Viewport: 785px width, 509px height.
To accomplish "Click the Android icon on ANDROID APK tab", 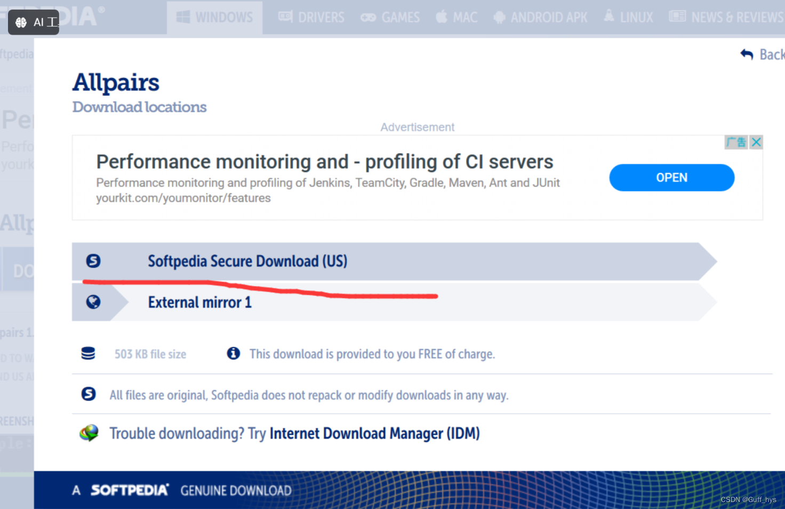I will click(x=500, y=17).
